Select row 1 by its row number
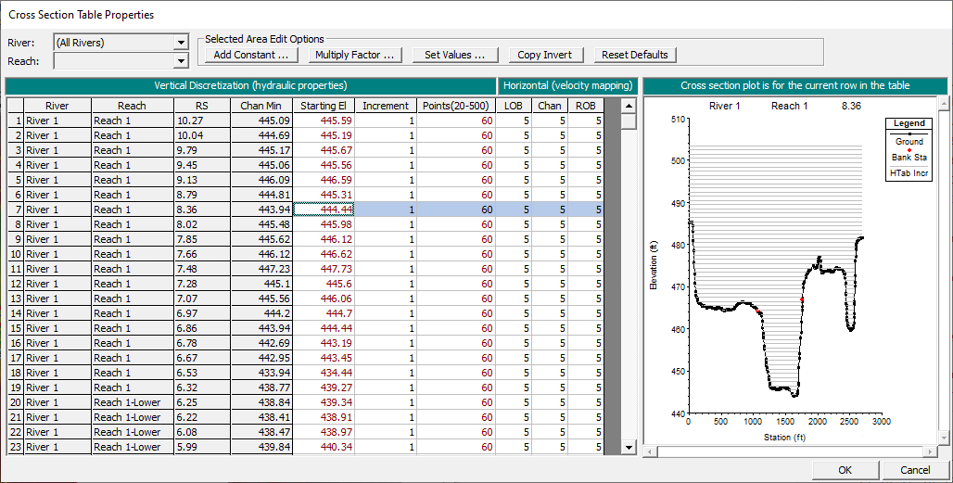 pos(15,121)
